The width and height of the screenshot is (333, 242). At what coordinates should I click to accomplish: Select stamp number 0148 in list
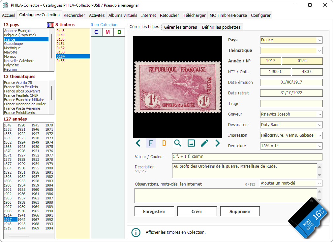point(73,31)
